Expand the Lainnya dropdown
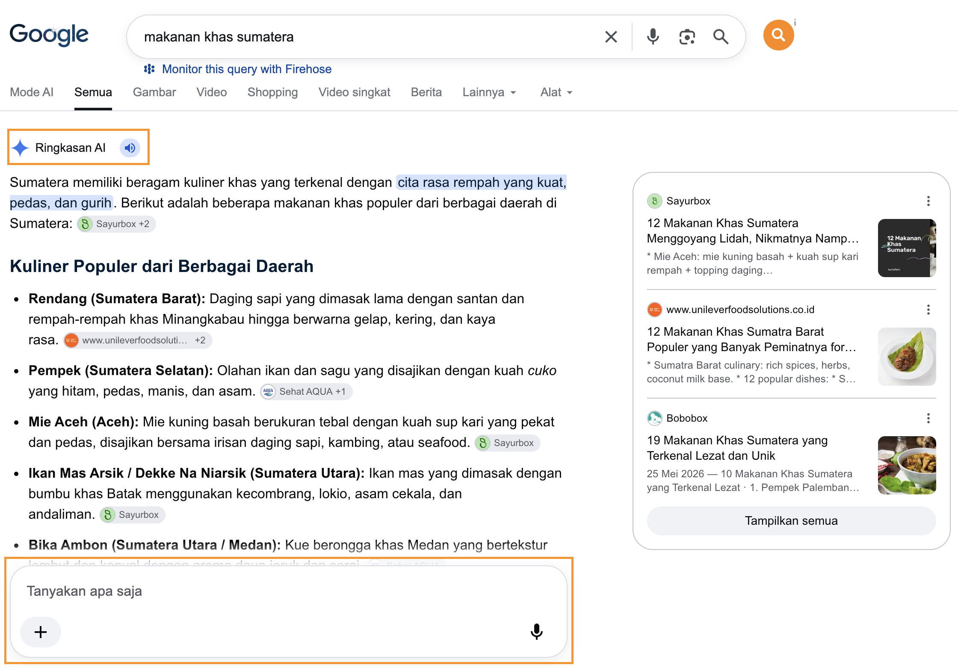The image size is (958, 668). (x=490, y=92)
